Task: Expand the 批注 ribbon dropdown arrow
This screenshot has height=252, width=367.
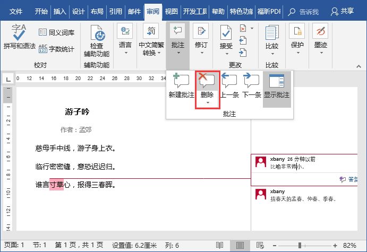Action: click(x=178, y=53)
